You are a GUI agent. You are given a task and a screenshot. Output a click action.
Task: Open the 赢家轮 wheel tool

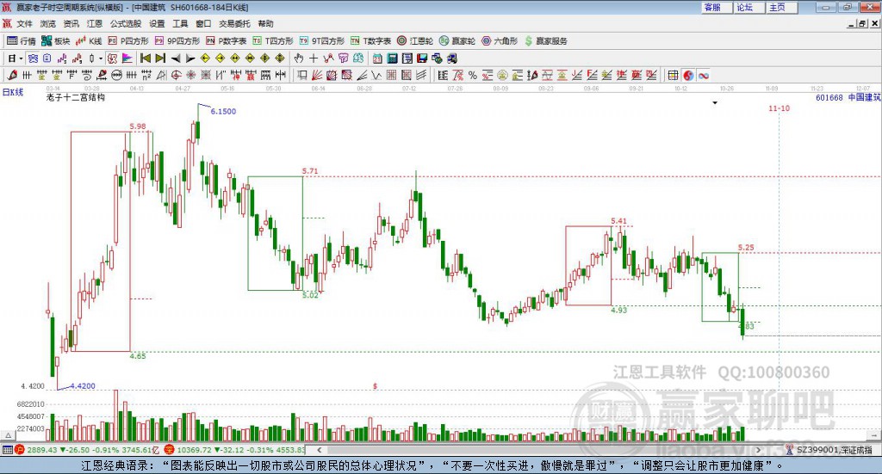click(x=457, y=41)
